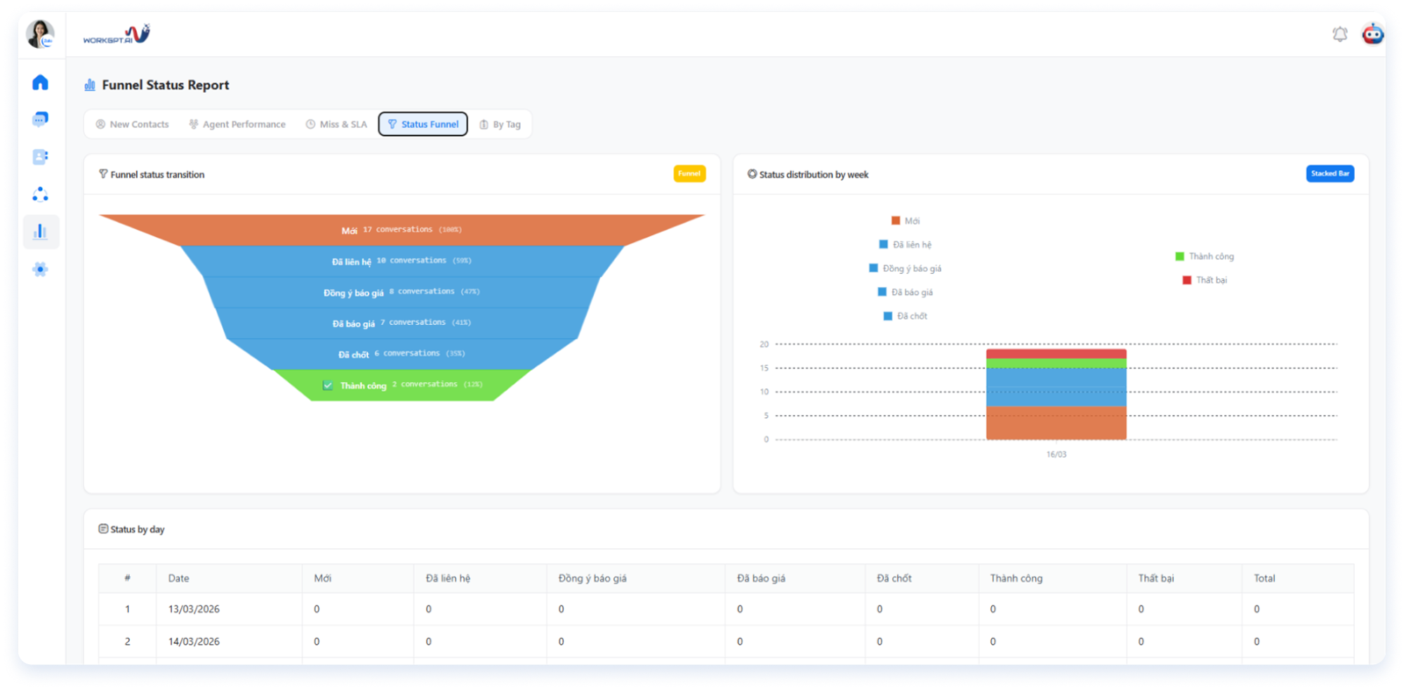Toggle Thành công series in chart legend
This screenshot has height=691, width=1406.
(1205, 256)
